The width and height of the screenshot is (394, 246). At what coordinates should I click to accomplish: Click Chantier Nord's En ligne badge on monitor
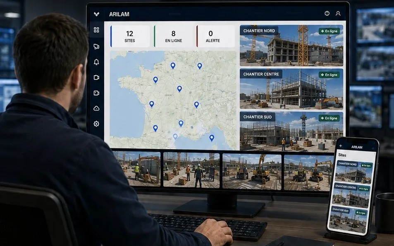330,31
